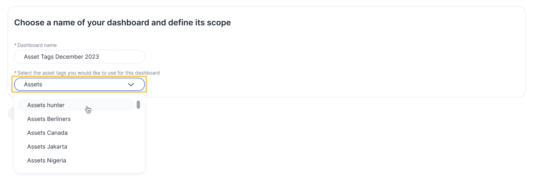Click the red asterisk beside Dashboard name
This screenshot has width=534, height=184.
coord(15,45)
